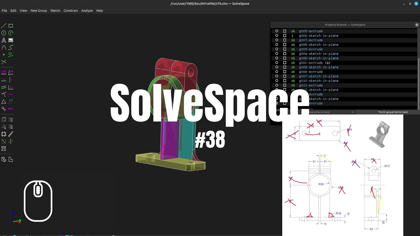Create new step translating group
This screenshot has height=236, width=420.
pyautogui.click(x=11, y=134)
